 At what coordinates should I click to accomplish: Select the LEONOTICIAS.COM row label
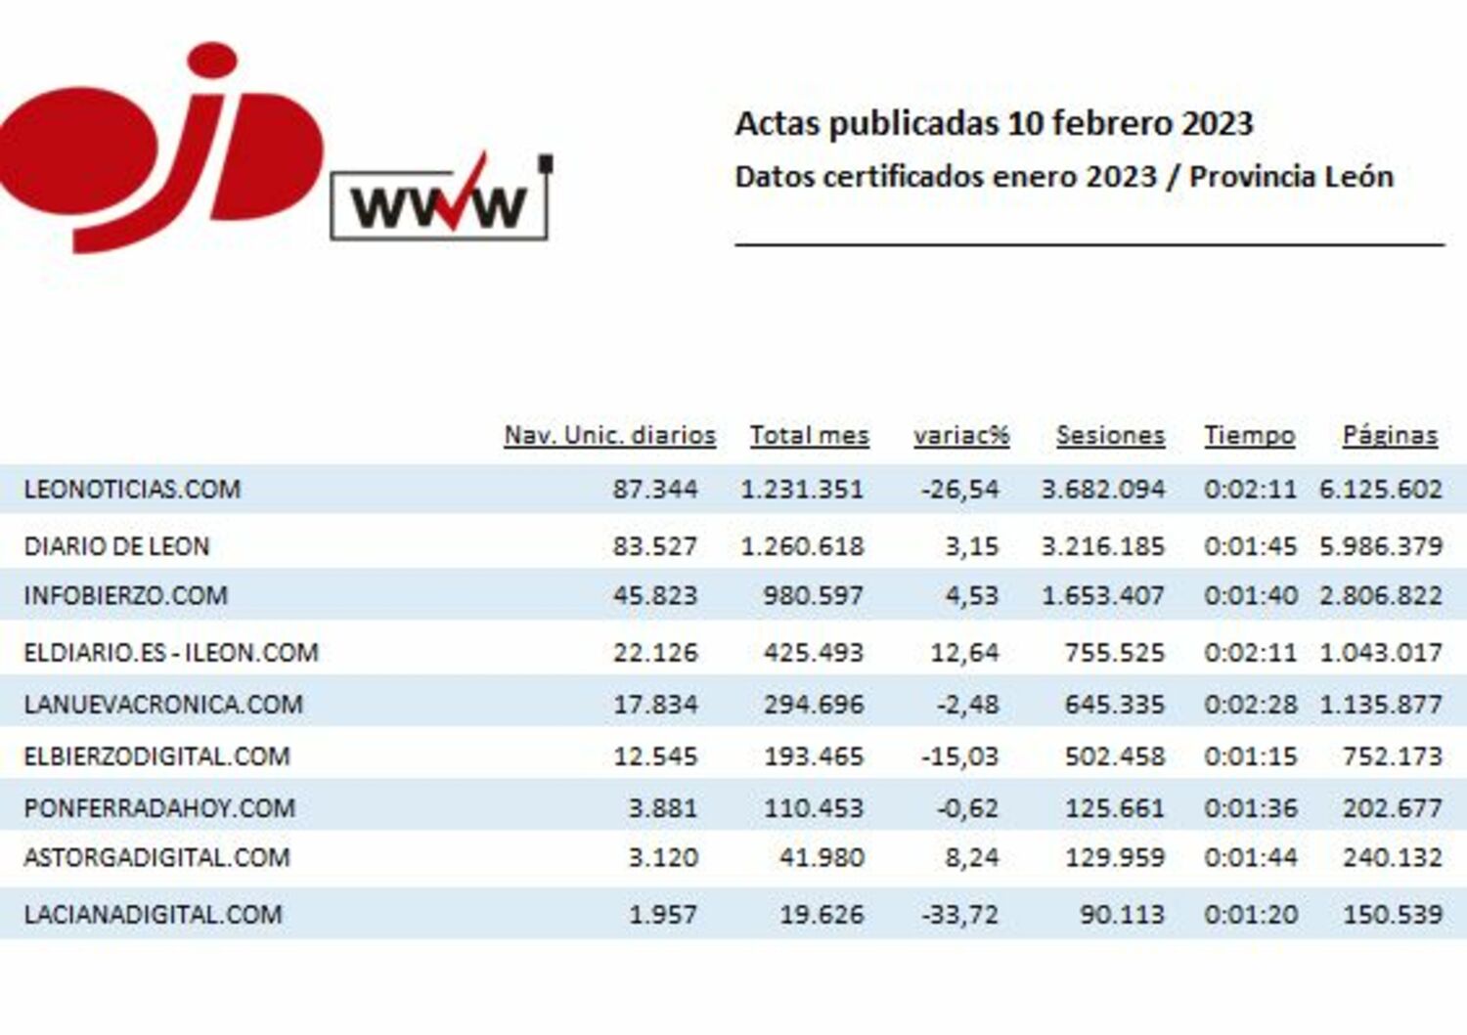[x=132, y=489]
